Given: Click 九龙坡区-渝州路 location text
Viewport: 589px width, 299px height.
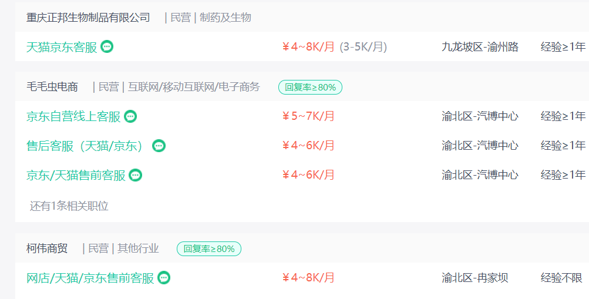Looking at the screenshot, I should tap(480, 47).
